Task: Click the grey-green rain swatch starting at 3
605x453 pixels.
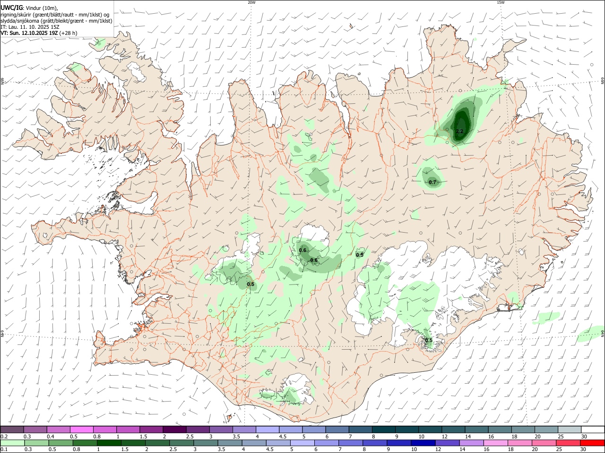Action: pyautogui.click(x=206, y=443)
